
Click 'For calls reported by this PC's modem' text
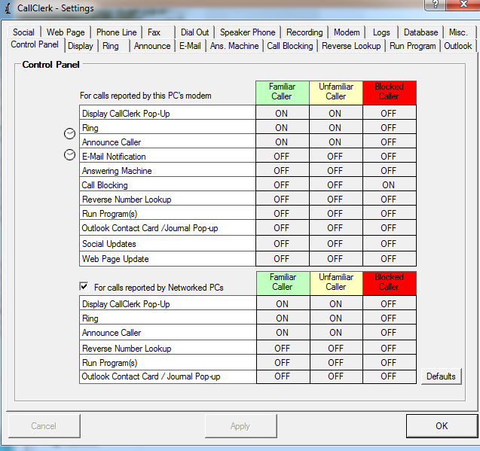(145, 96)
